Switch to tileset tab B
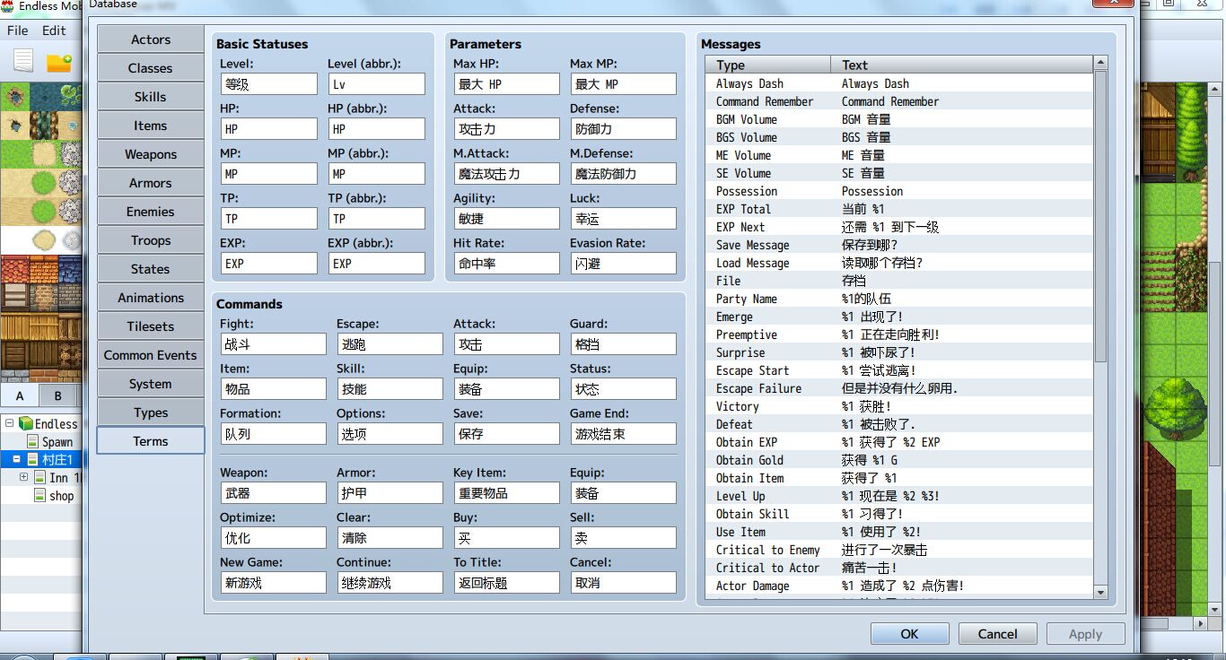The height and width of the screenshot is (660, 1226). pyautogui.click(x=58, y=395)
